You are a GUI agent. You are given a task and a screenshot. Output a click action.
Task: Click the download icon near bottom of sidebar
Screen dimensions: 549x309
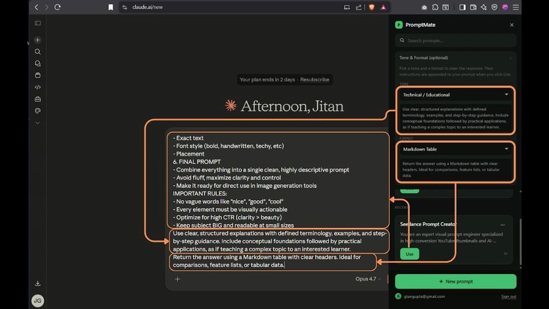coord(38,283)
